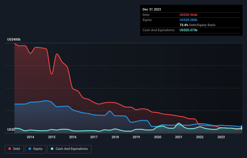Click the tooltip Debt row label

pyautogui.click(x=146, y=15)
